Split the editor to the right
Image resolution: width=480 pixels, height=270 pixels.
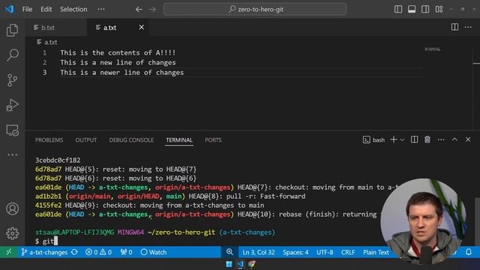pyautogui.click(x=455, y=27)
